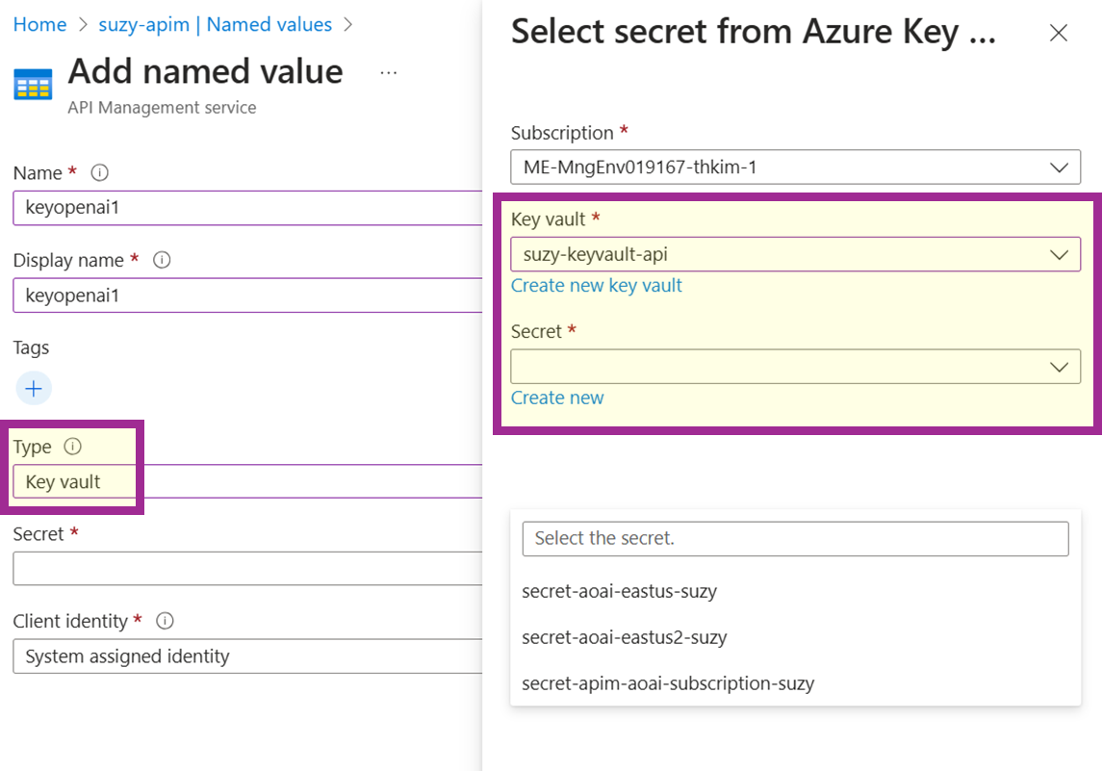Add a tag with the plus icon
Screen dimensions: 1102x771
[34, 389]
